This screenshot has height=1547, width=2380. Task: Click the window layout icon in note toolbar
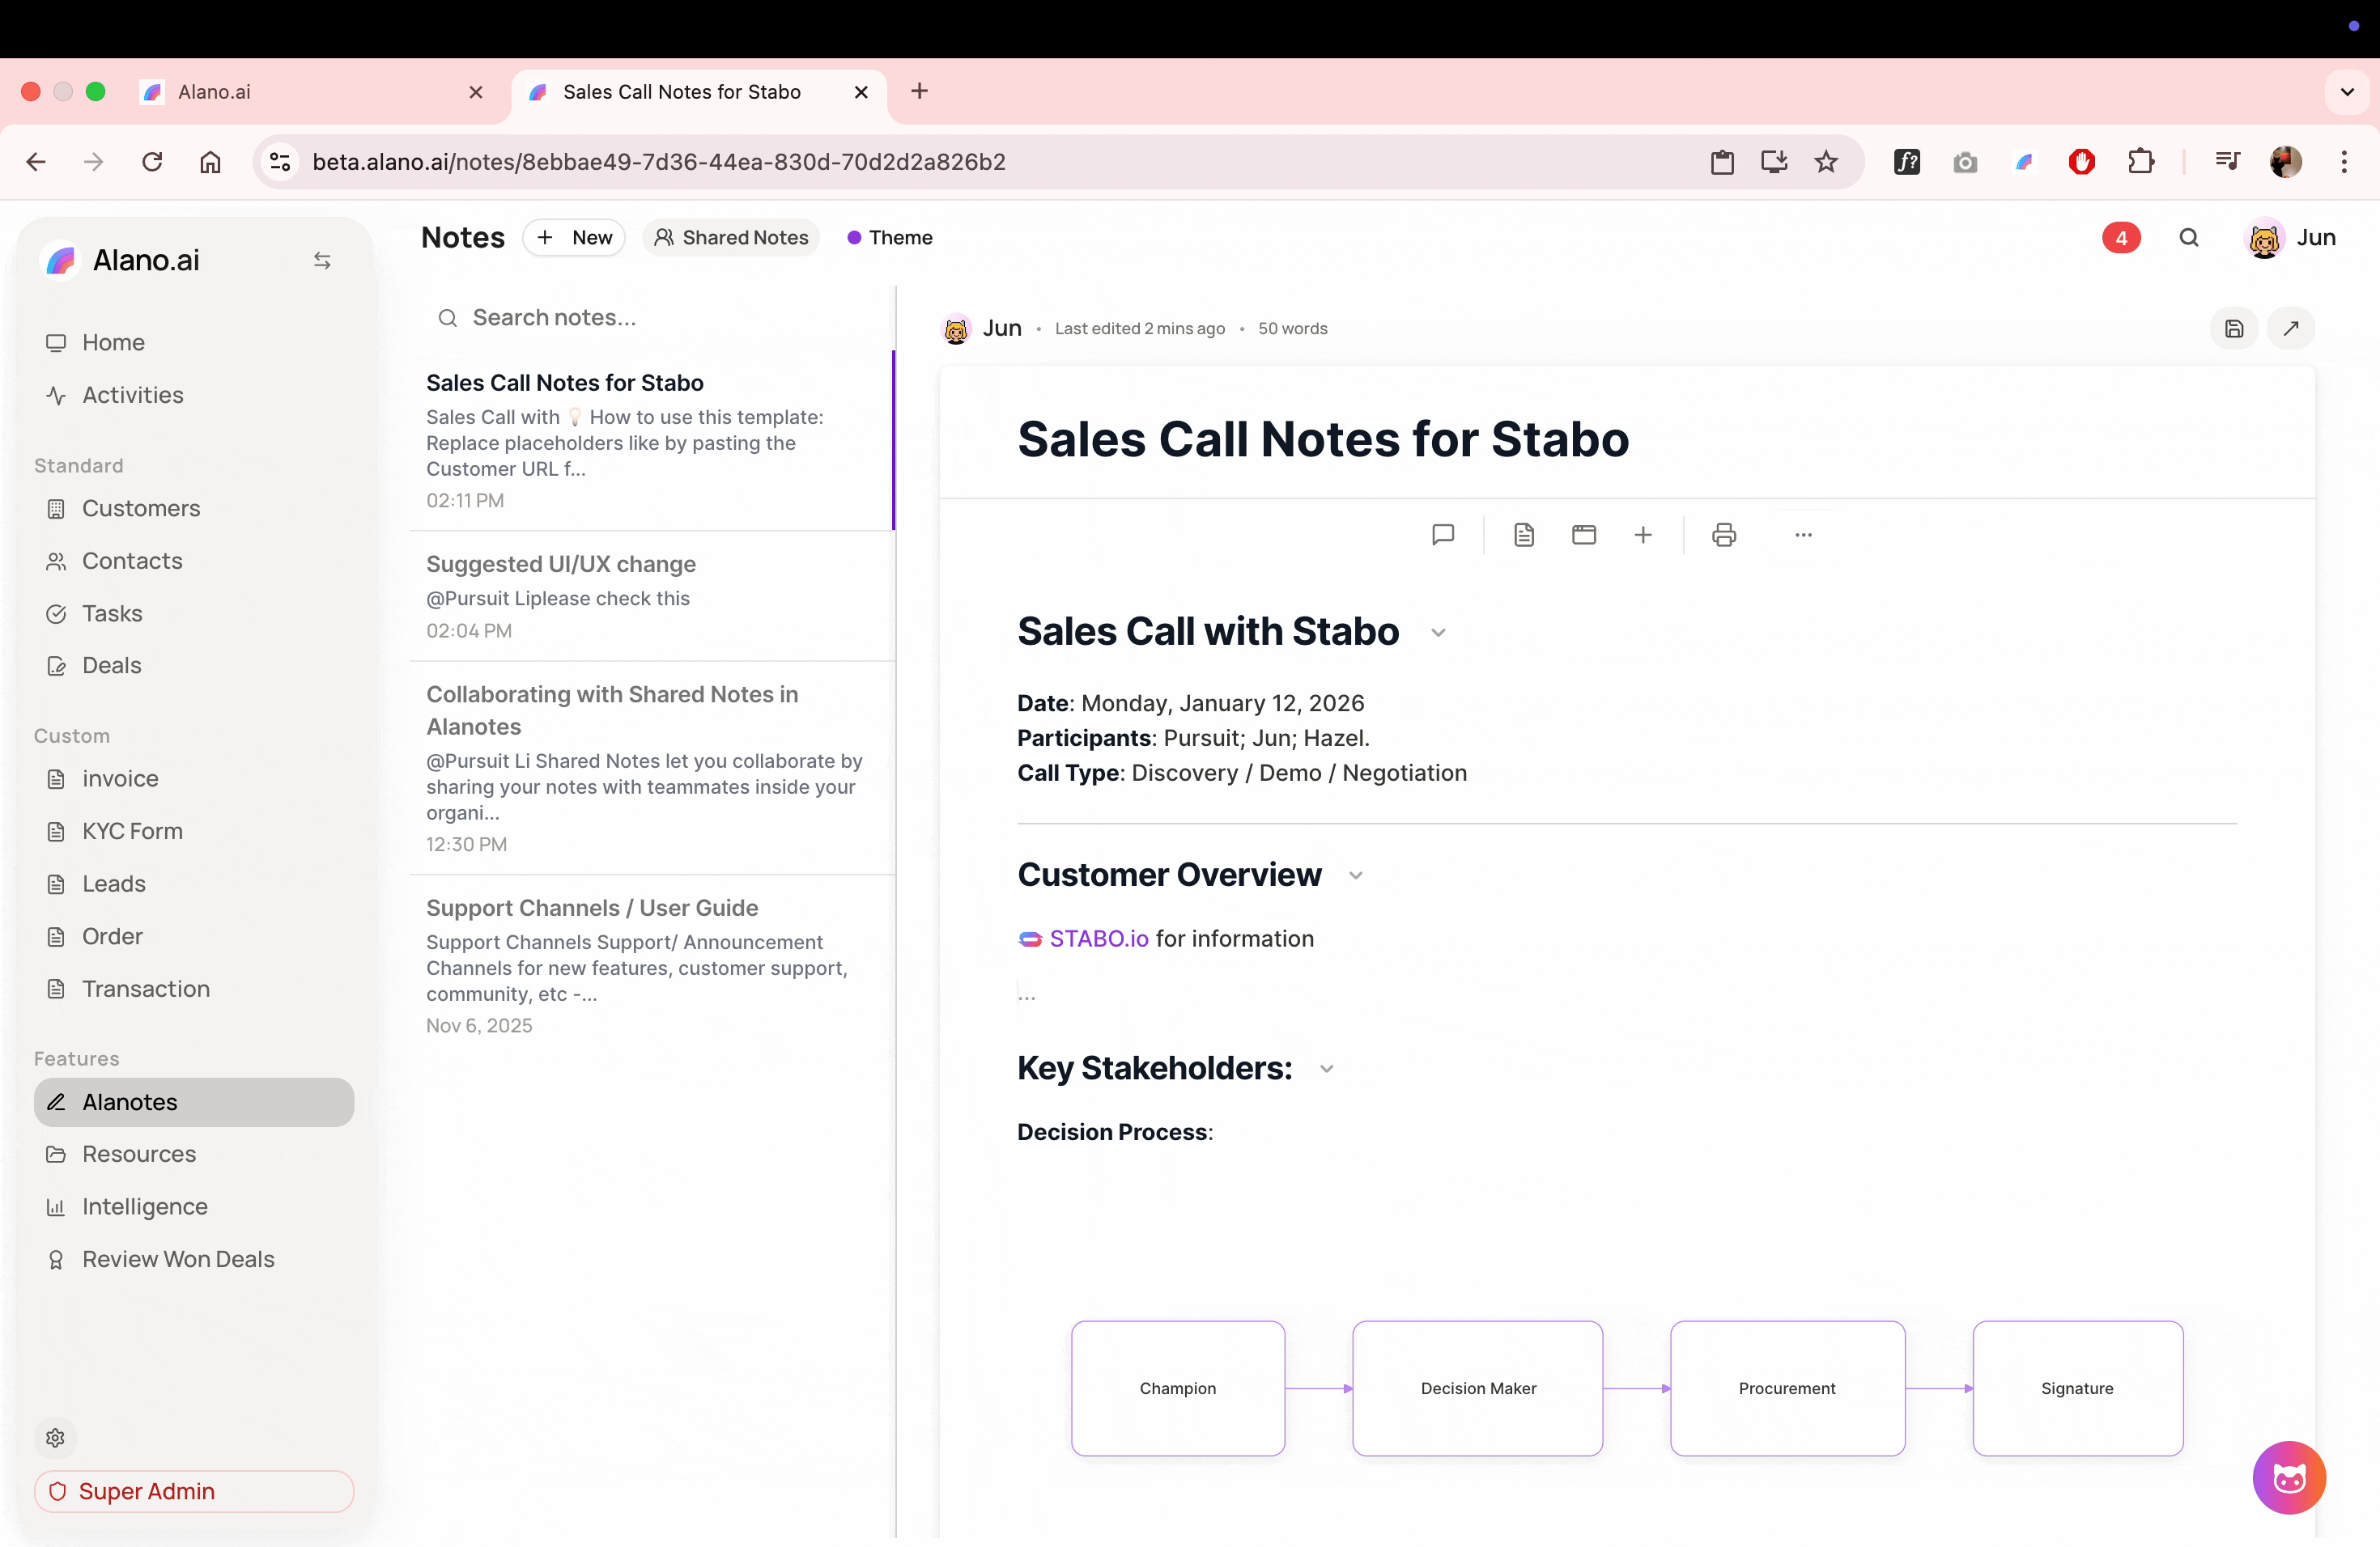click(1584, 535)
